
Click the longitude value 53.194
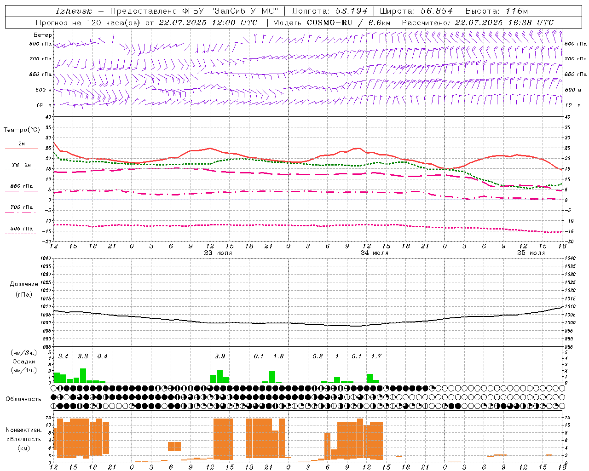(x=352, y=11)
